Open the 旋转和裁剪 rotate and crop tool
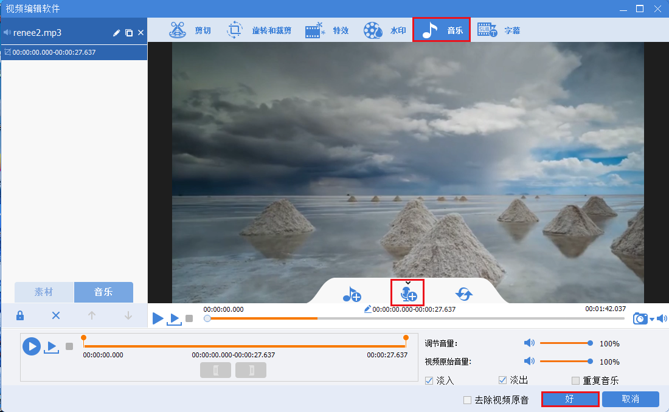 (x=258, y=30)
